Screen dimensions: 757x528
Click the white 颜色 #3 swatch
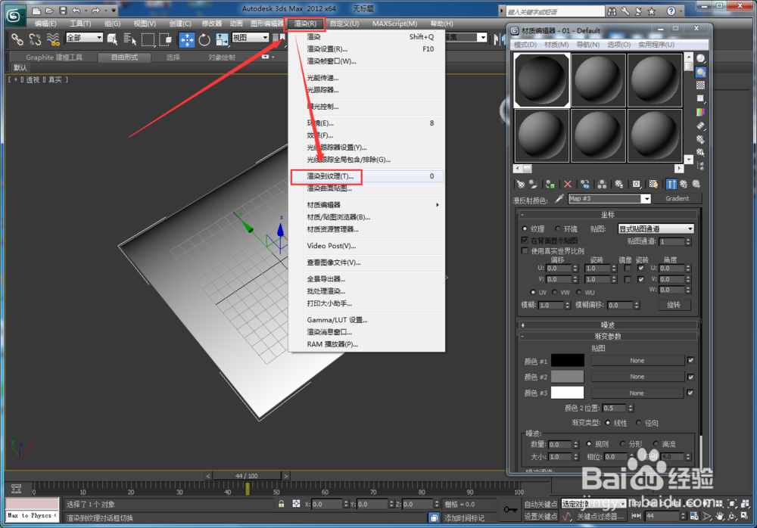point(567,393)
